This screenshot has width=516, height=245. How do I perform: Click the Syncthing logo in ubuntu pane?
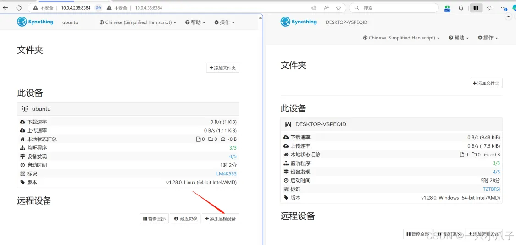click(35, 22)
